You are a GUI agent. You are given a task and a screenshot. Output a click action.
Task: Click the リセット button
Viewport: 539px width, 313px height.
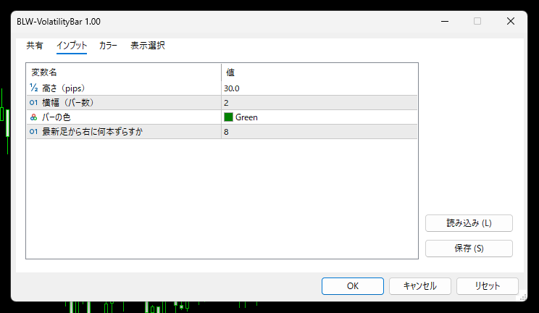(x=487, y=286)
